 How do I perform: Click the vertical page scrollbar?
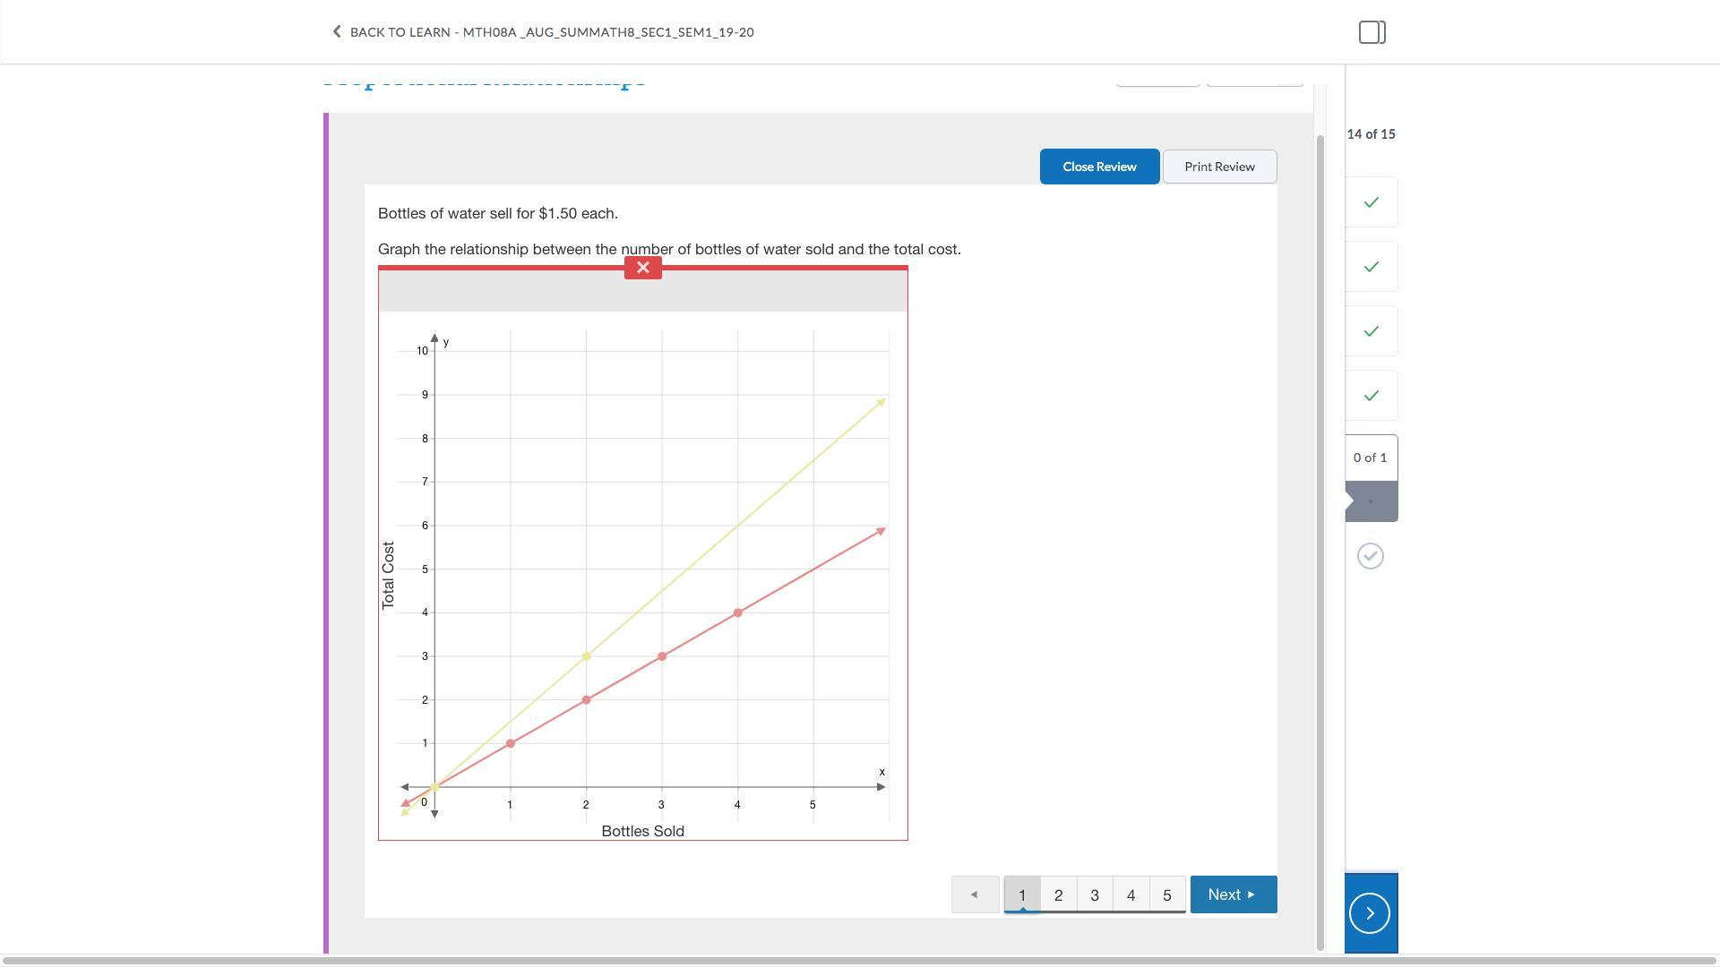[x=1320, y=537]
